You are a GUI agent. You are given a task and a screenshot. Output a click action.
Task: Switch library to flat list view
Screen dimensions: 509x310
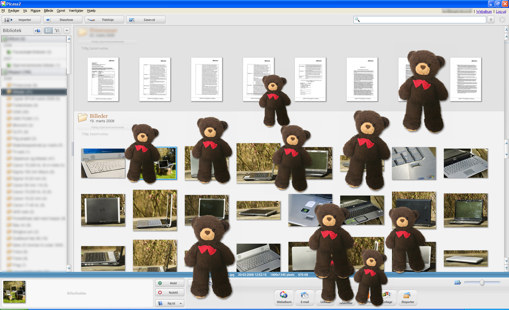pos(48,31)
